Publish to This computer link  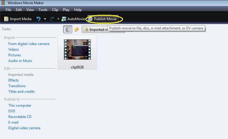[x=20, y=106]
